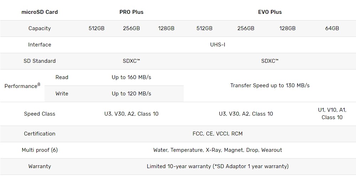Click the Write performance sub-label
This screenshot has width=356, height=177.
tap(62, 94)
